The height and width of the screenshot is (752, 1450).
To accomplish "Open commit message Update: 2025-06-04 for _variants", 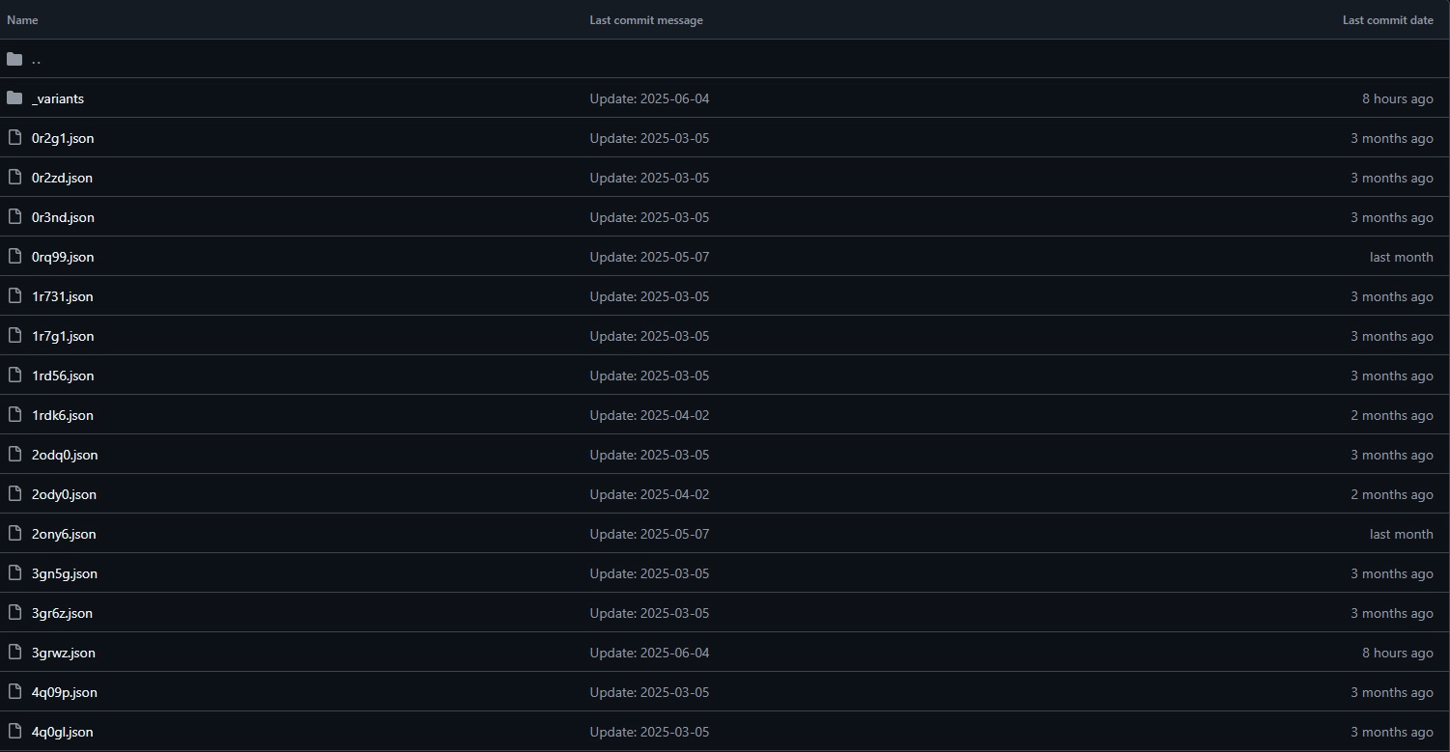I will click(649, 98).
